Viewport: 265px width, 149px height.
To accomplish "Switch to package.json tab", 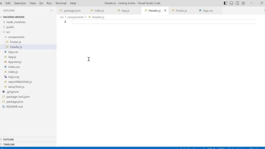I will (72, 10).
